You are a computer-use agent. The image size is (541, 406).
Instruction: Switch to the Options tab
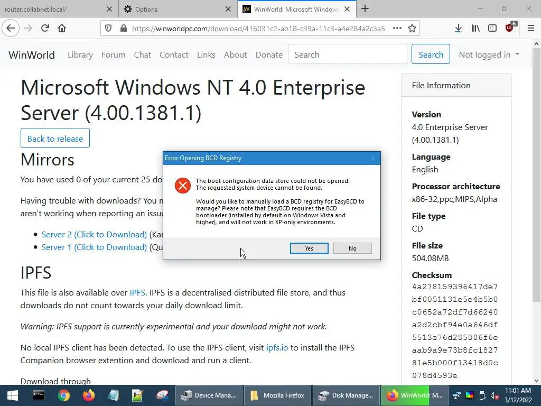tap(176, 10)
